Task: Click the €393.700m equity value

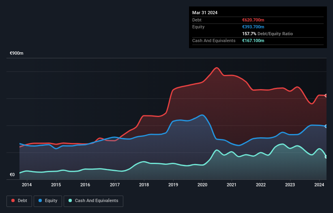Action: (253, 27)
